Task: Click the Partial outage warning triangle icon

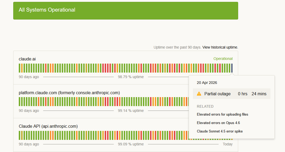Action: pyautogui.click(x=199, y=94)
